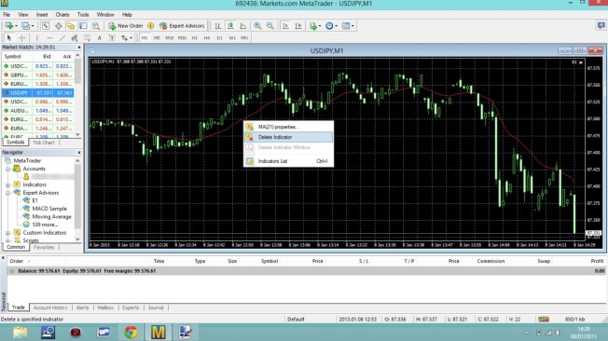Zoom in on the chart

click(257, 26)
